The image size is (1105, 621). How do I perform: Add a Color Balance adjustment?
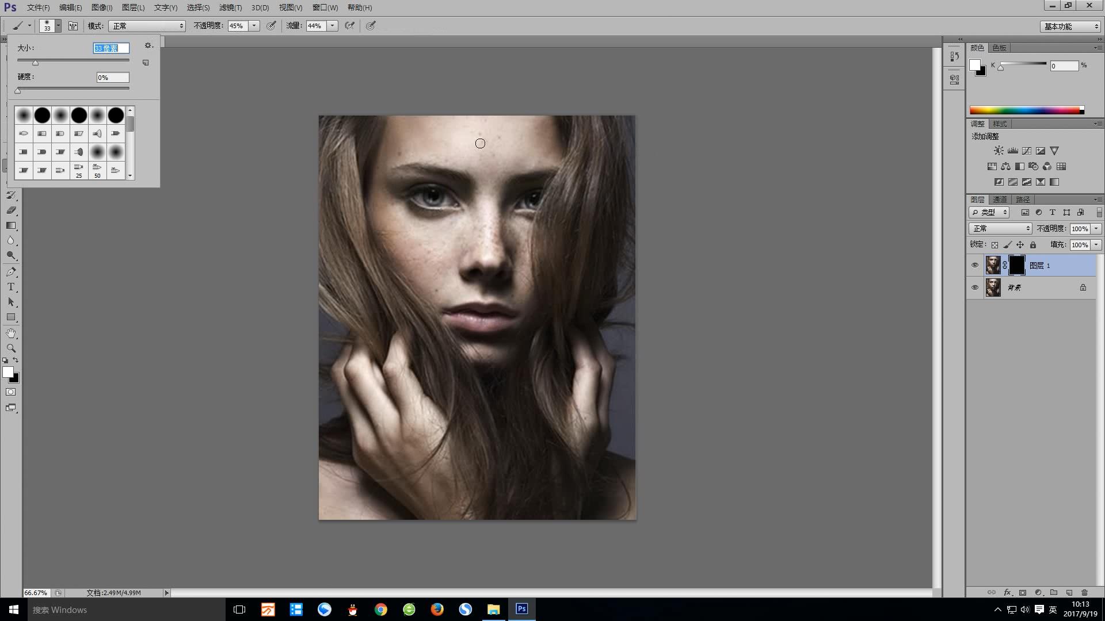pyautogui.click(x=1005, y=166)
